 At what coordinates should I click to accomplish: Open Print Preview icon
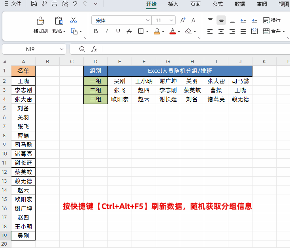point(65,4)
